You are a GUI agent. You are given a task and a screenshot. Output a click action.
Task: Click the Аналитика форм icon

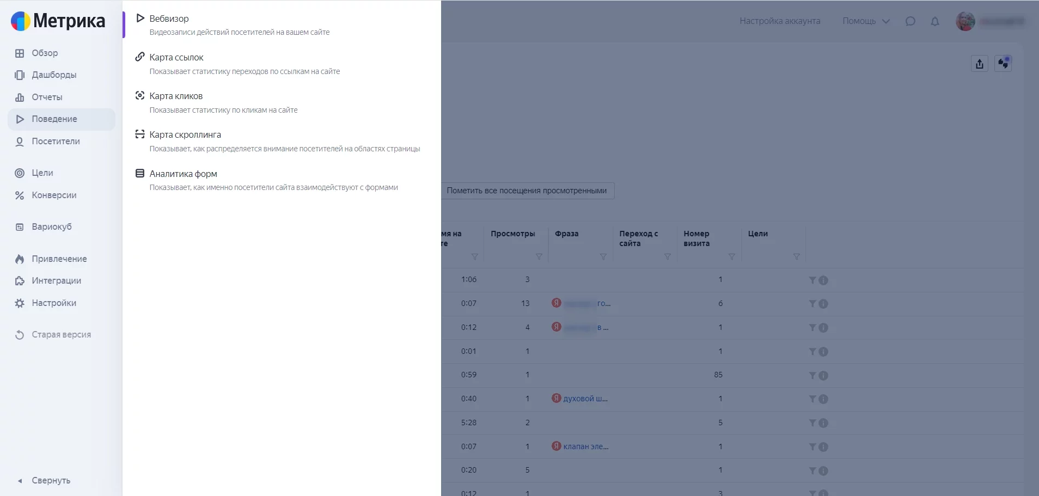[x=140, y=173]
